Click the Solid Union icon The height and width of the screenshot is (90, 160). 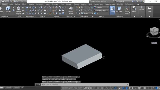click(x=27, y=7)
